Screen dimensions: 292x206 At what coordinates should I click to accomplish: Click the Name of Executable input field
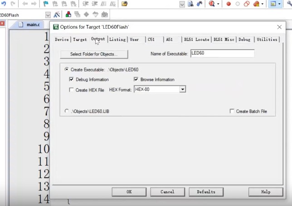[x=223, y=53]
